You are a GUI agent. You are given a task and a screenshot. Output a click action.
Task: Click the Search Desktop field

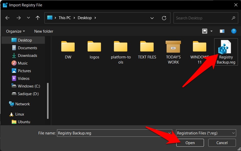click(x=206, y=18)
